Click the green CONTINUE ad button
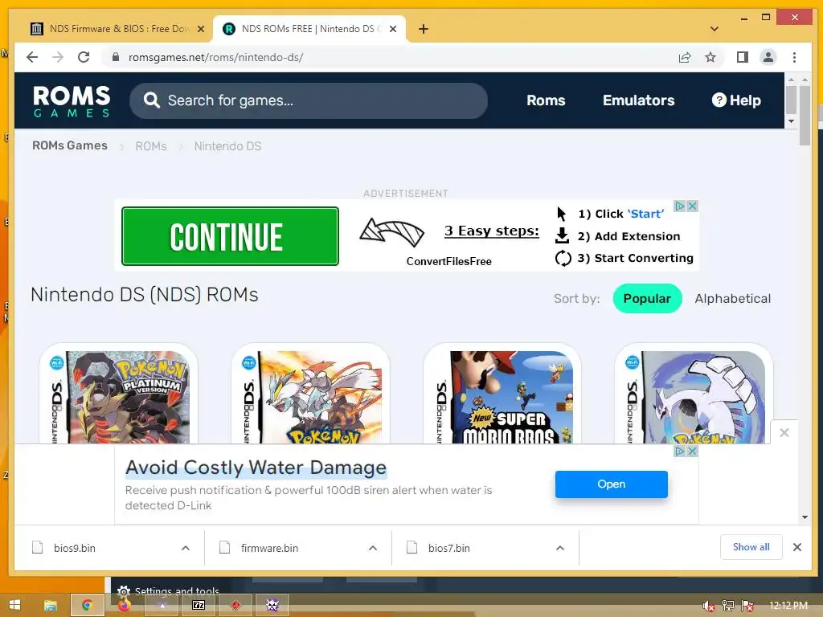 coord(230,236)
